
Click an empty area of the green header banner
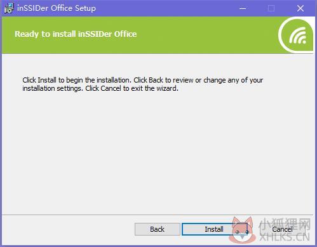(x=201, y=35)
